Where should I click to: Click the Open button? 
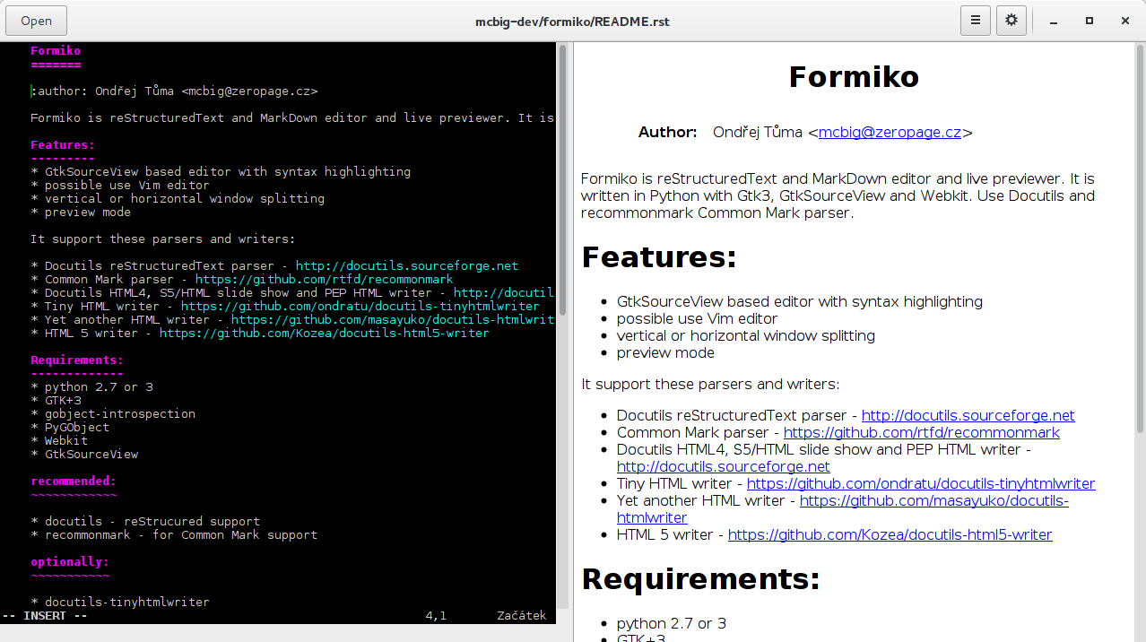36,20
